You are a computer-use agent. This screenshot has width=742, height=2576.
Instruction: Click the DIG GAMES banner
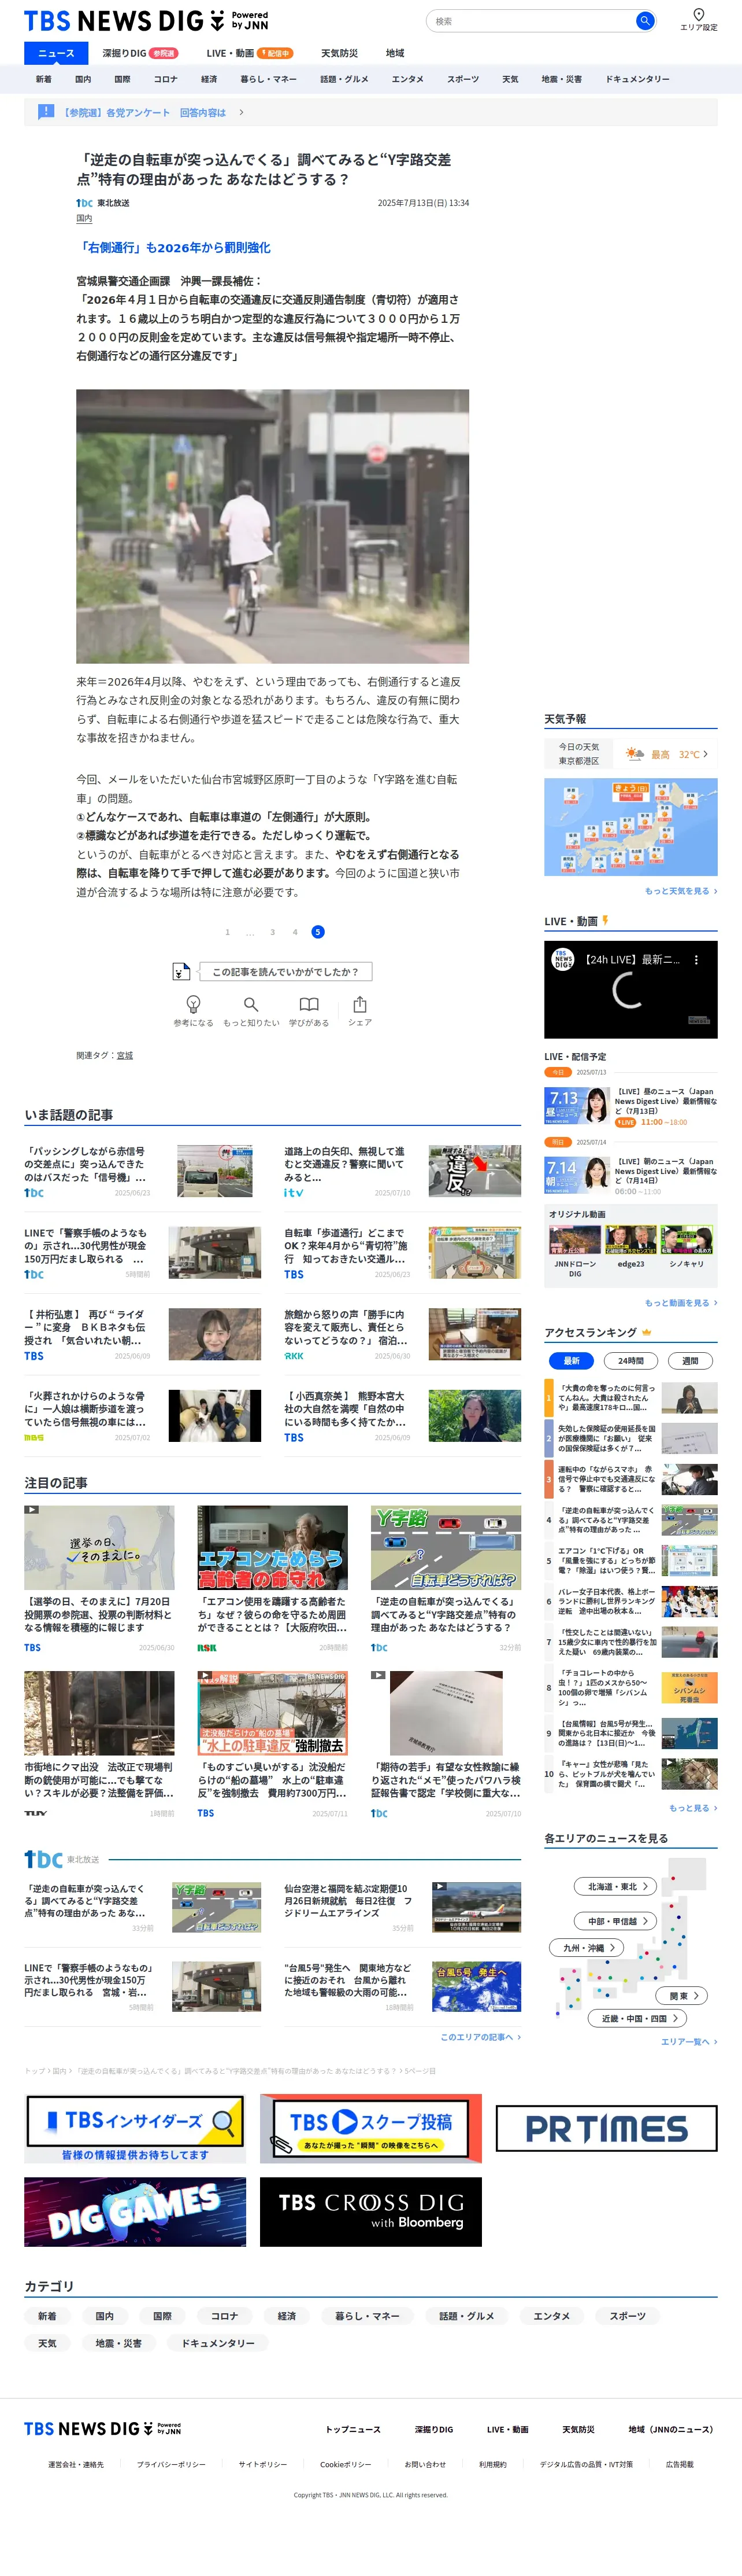tap(135, 2212)
